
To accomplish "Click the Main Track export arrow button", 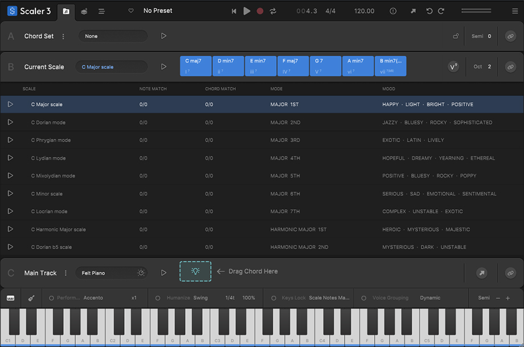I will tap(481, 273).
